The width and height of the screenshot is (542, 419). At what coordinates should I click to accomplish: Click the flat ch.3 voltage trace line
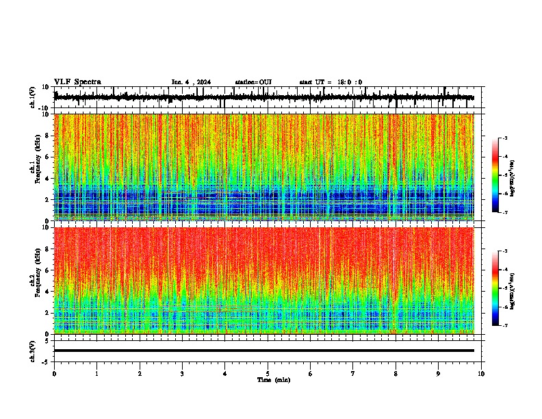pyautogui.click(x=264, y=351)
